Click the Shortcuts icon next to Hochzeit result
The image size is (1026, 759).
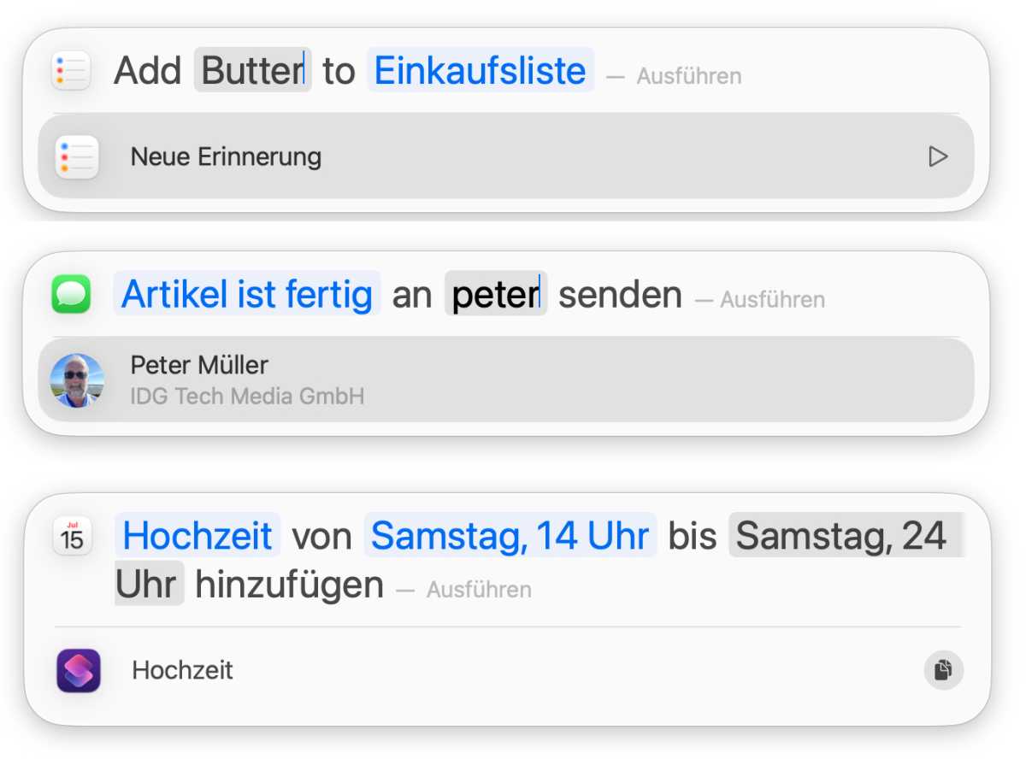(x=77, y=670)
